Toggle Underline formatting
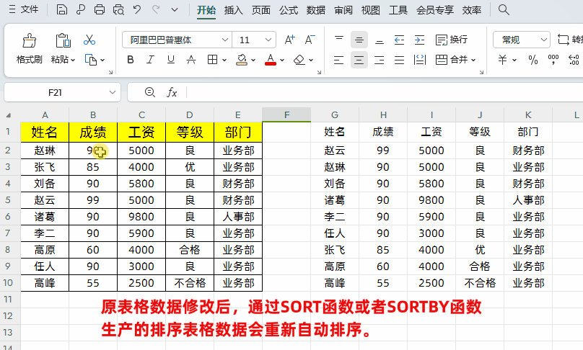Screen dimensions: 583x350 (x=171, y=59)
